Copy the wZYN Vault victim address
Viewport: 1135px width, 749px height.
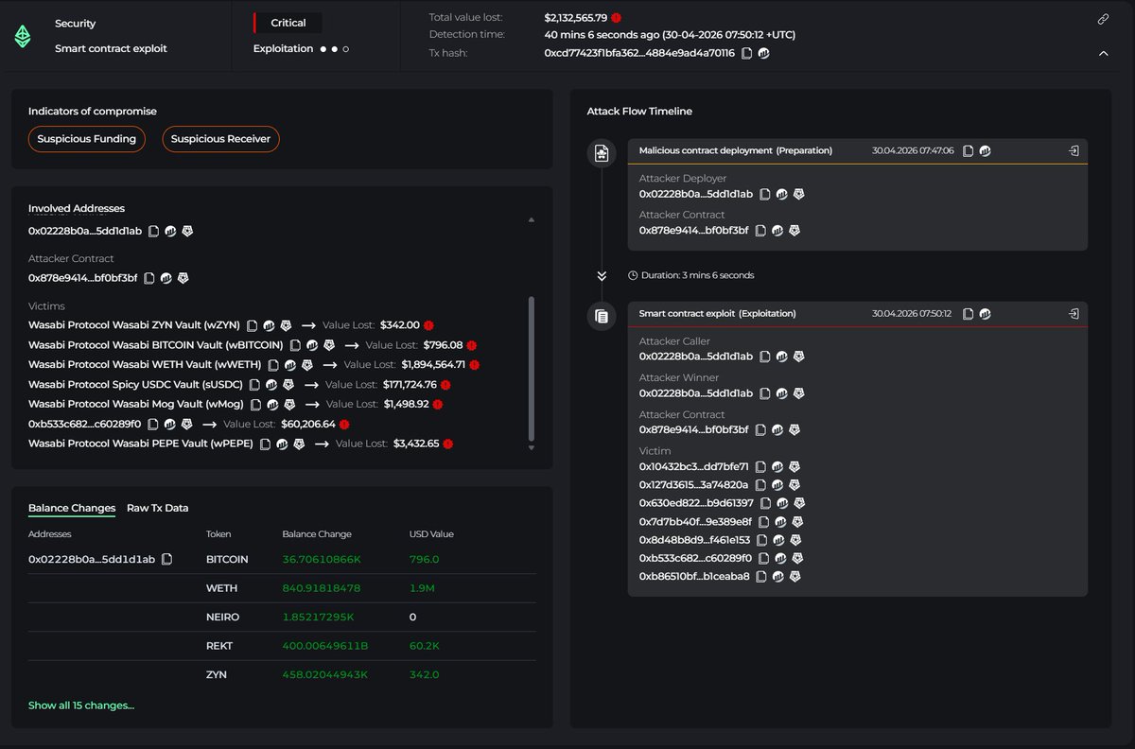pyautogui.click(x=253, y=324)
